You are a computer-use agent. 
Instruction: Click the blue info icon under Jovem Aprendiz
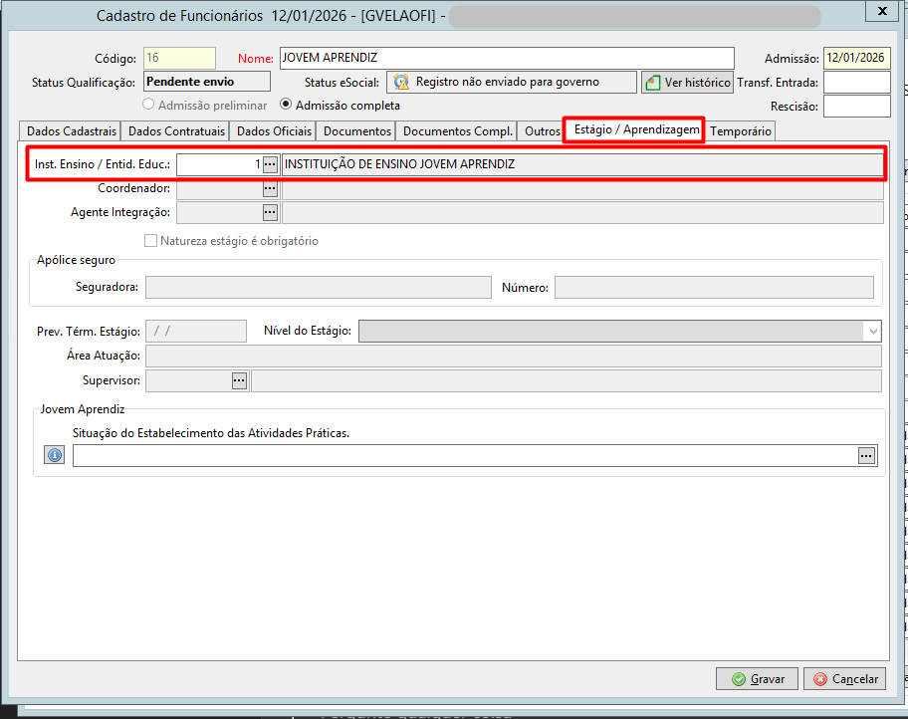tap(55, 455)
